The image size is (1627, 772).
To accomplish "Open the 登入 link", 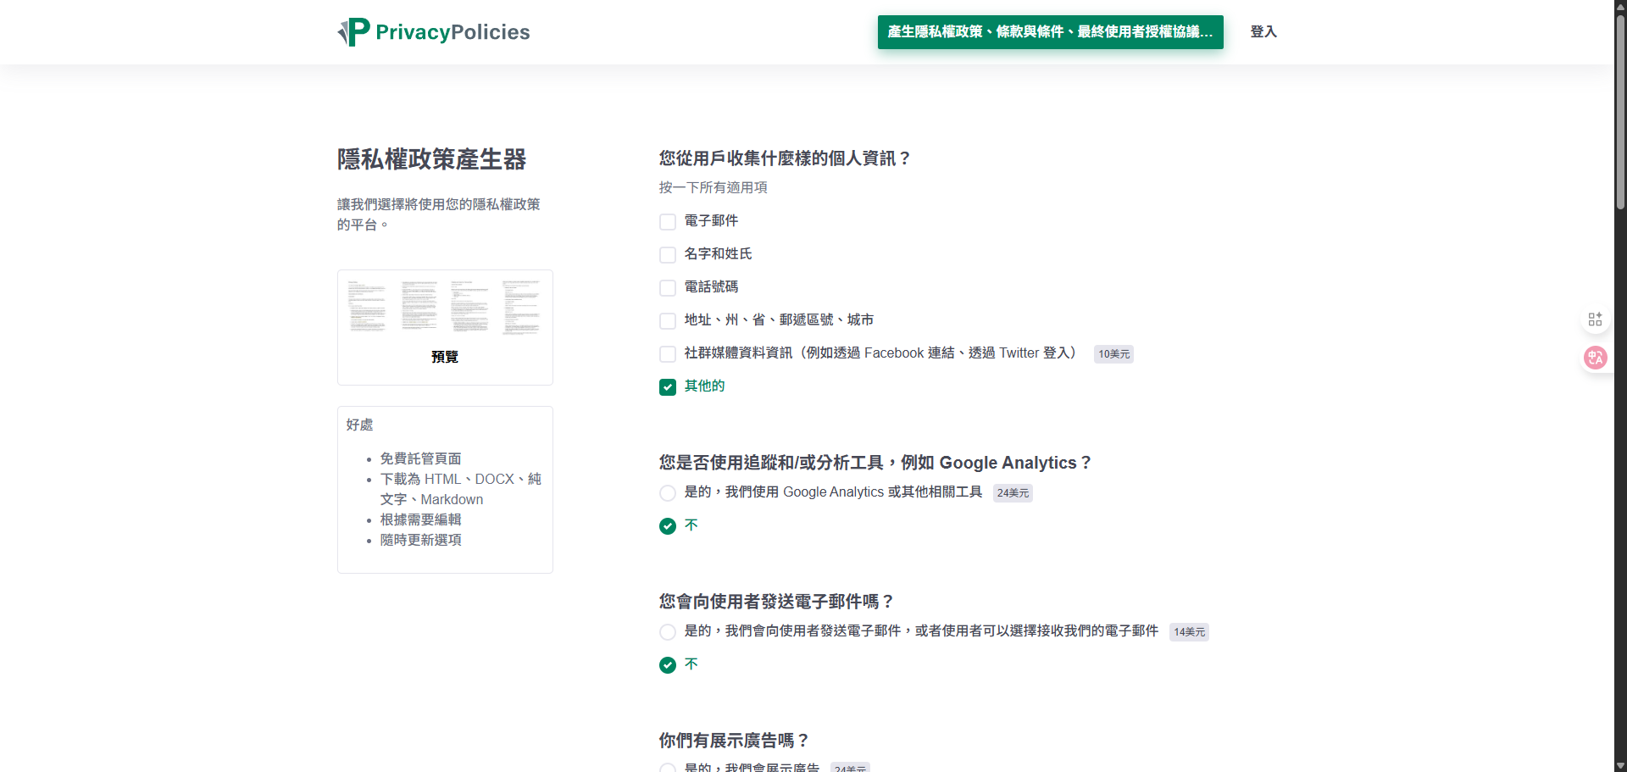I will [x=1263, y=31].
